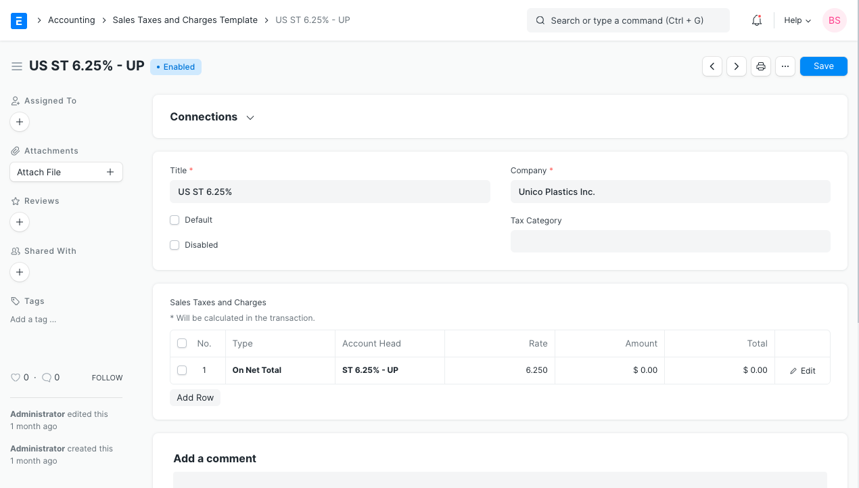Click the print icon
The width and height of the screenshot is (859, 488).
click(761, 66)
